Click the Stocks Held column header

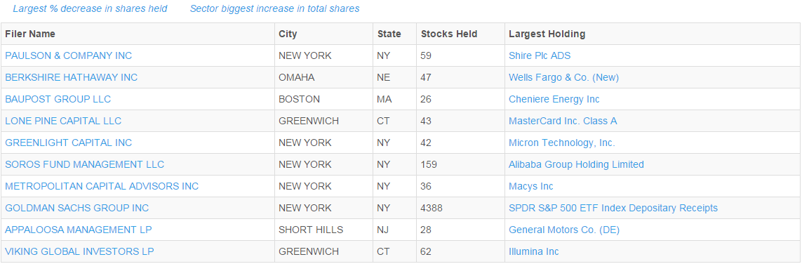coord(449,34)
